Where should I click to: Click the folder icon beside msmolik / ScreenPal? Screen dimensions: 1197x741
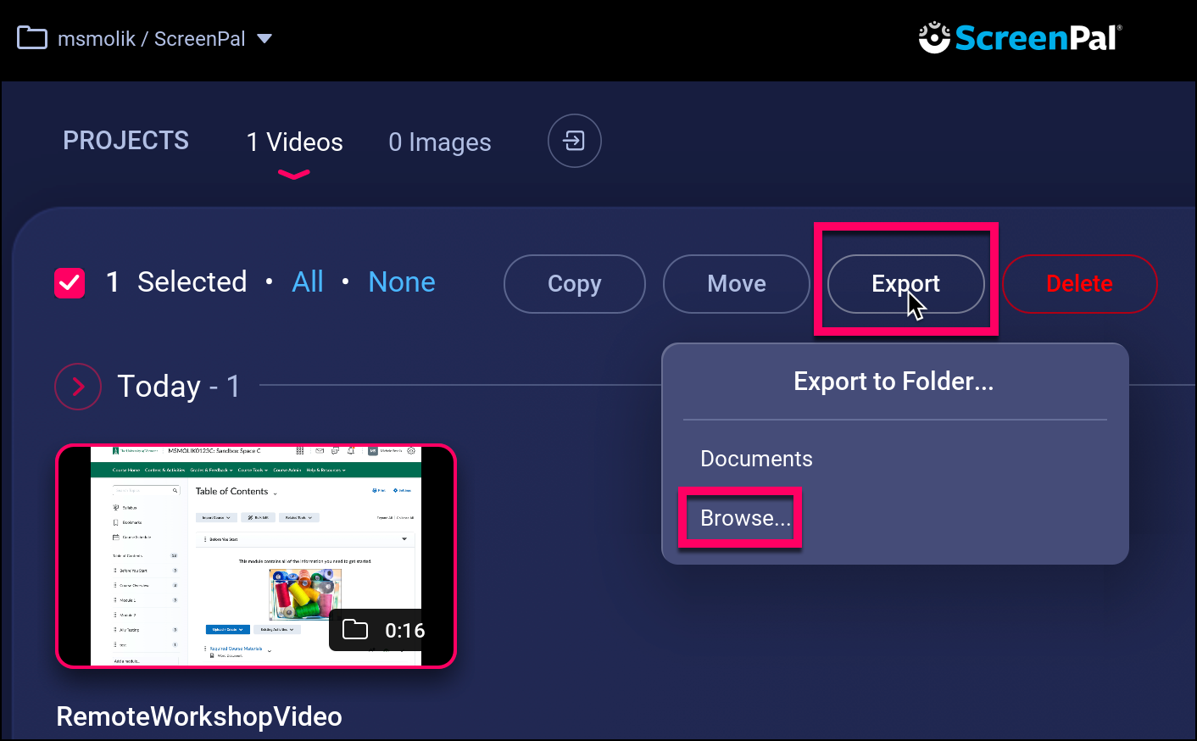(32, 38)
